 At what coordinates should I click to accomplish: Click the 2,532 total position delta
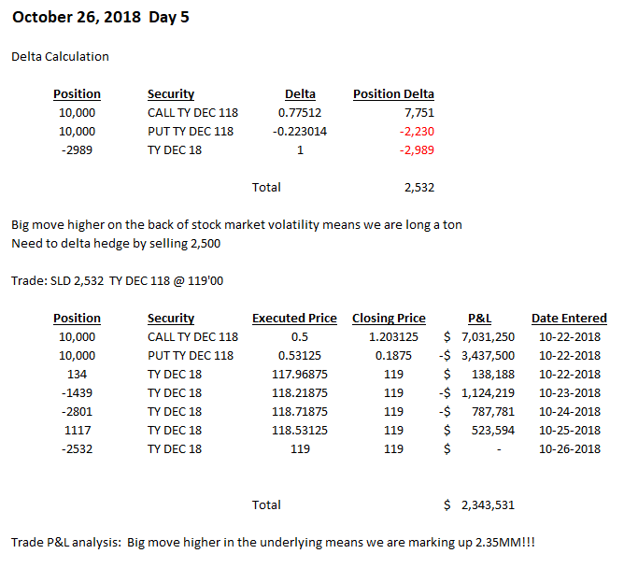419,187
